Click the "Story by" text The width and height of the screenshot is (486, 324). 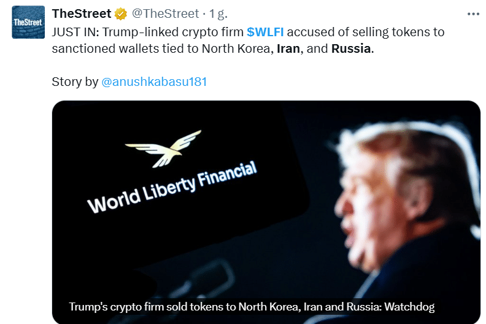click(75, 82)
